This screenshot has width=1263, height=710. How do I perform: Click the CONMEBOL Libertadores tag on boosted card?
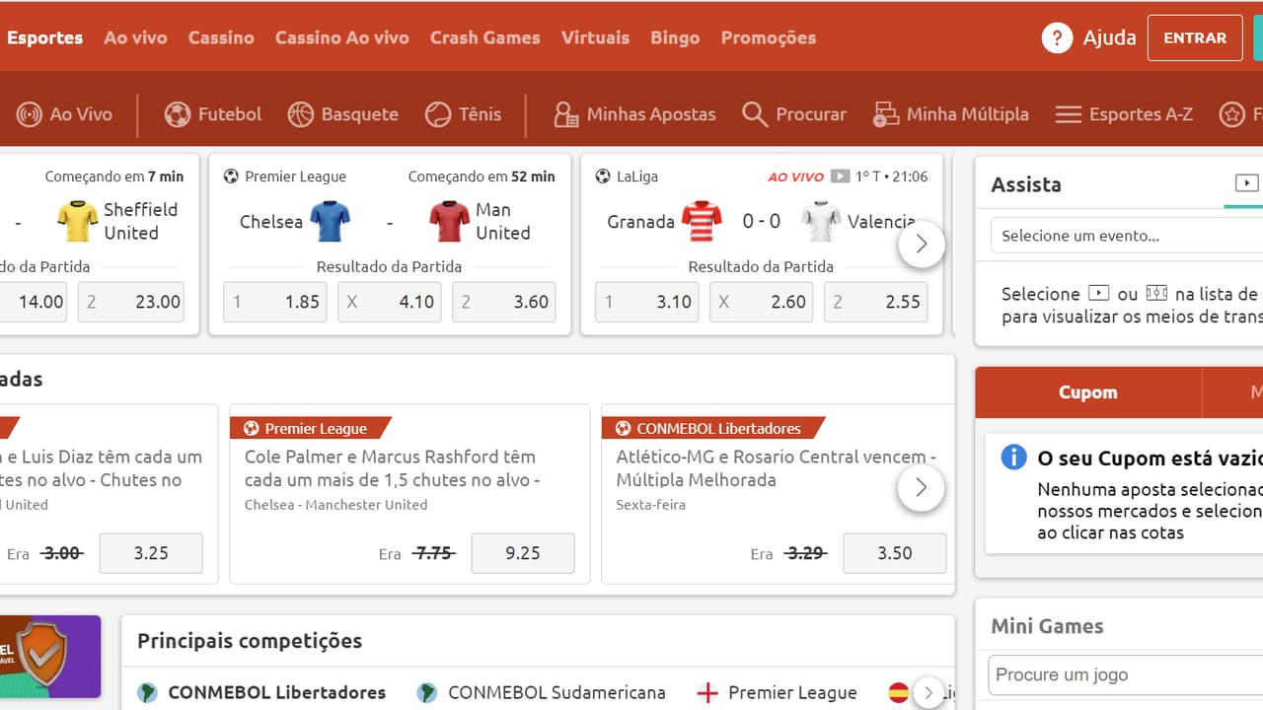pyautogui.click(x=713, y=428)
